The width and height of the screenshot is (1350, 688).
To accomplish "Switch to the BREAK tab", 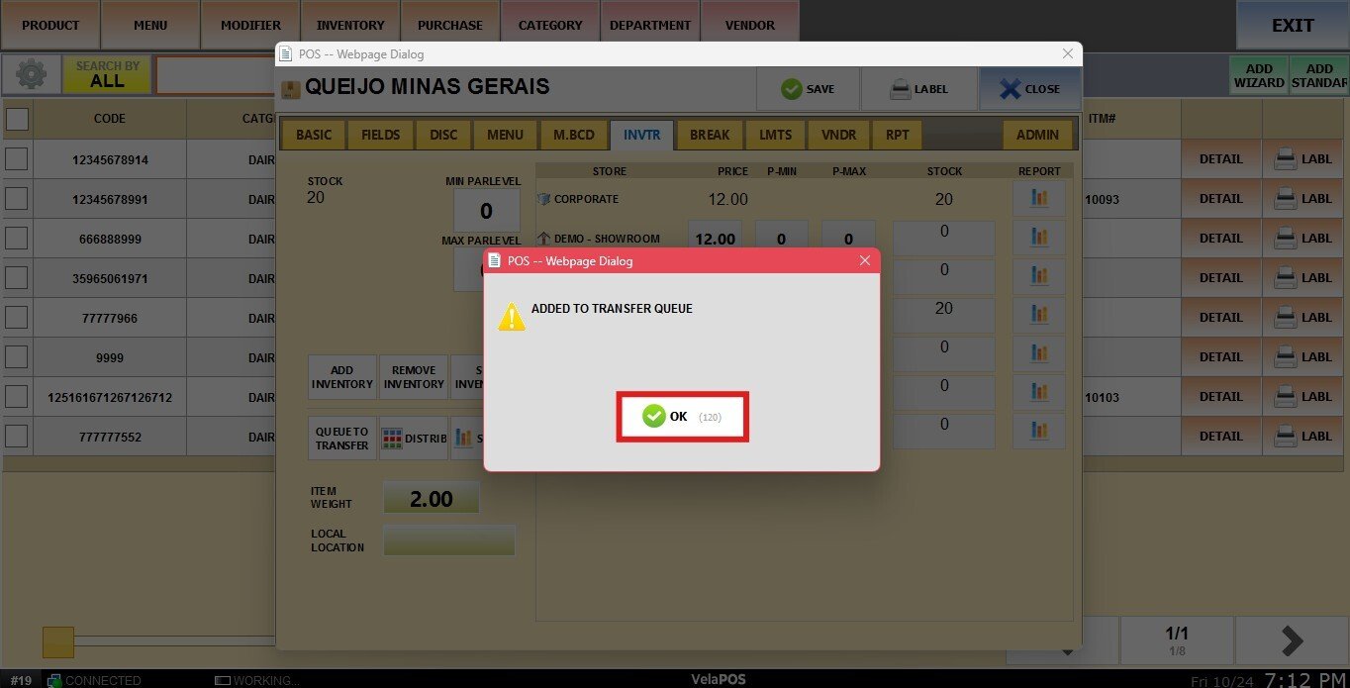I will tap(709, 135).
